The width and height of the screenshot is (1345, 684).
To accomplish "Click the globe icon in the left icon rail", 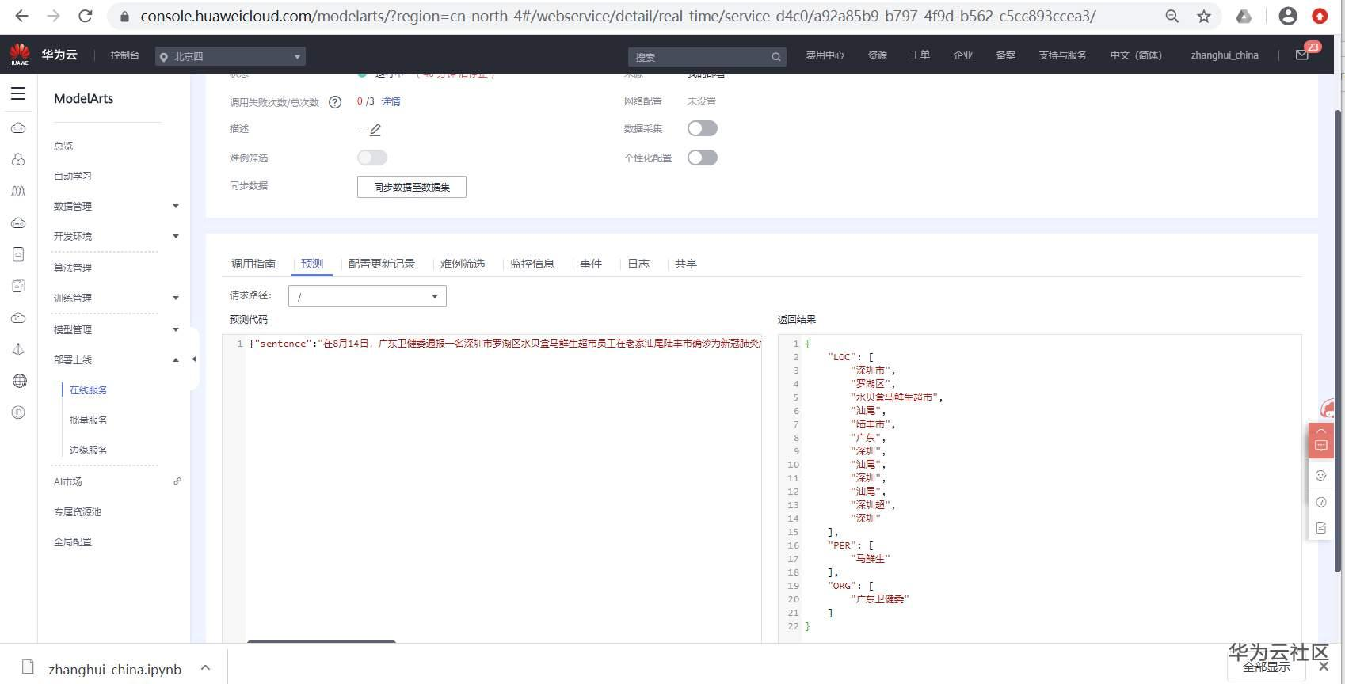I will (19, 381).
